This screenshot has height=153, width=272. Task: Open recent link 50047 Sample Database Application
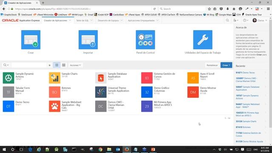click(247, 88)
